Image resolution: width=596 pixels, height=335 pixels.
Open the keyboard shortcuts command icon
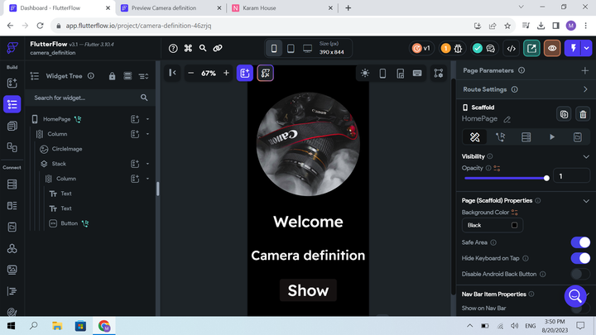pyautogui.click(x=188, y=49)
